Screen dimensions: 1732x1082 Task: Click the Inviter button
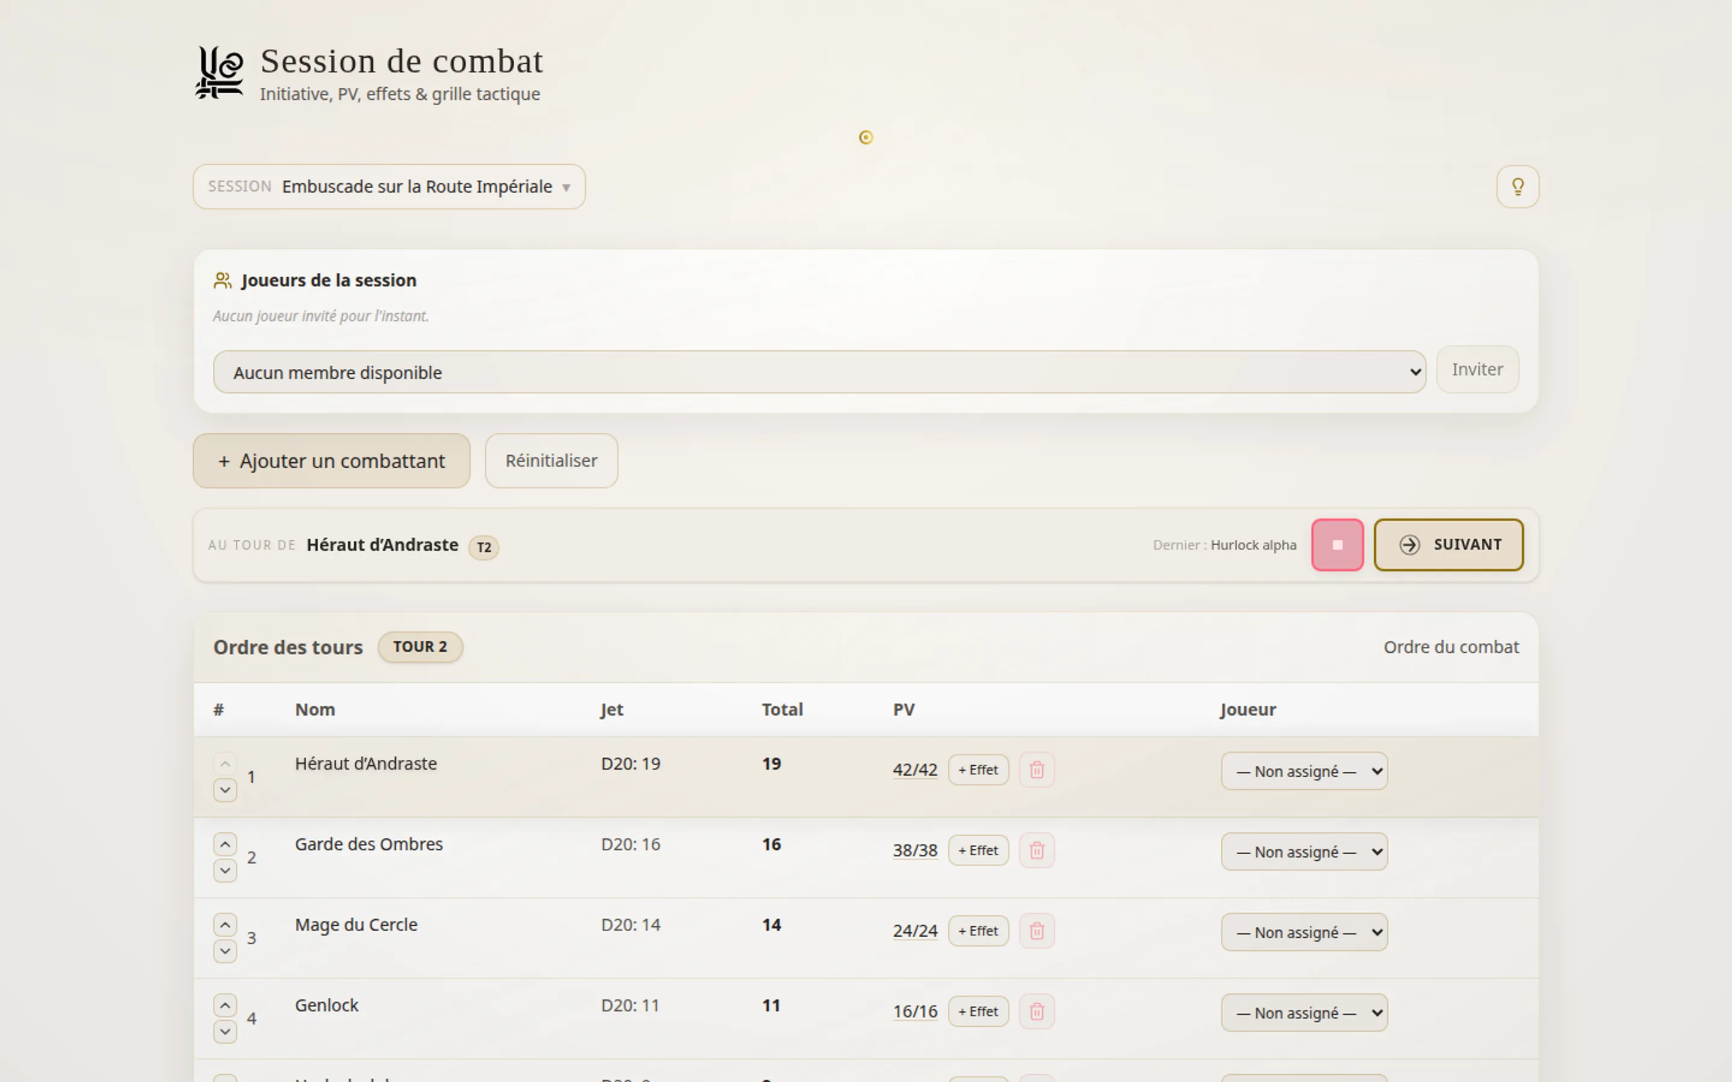click(x=1477, y=369)
